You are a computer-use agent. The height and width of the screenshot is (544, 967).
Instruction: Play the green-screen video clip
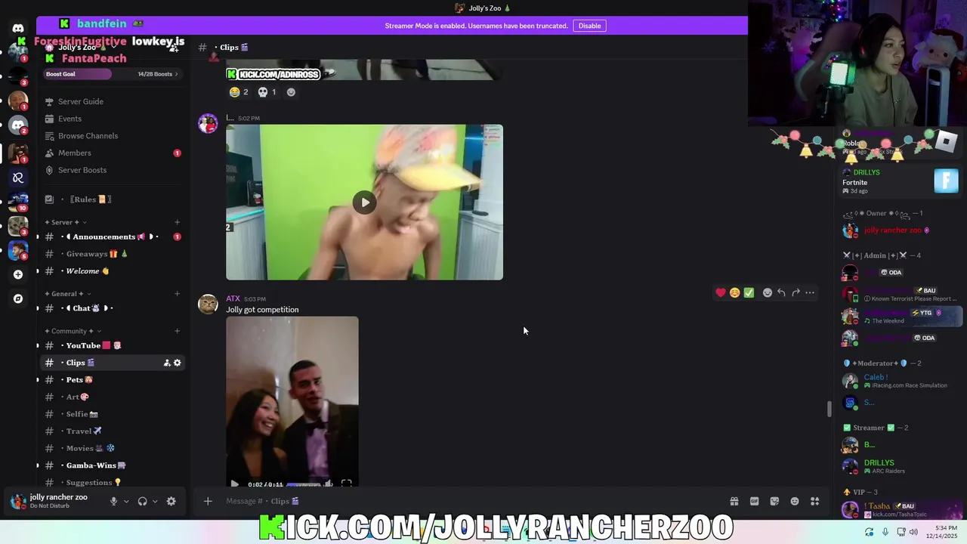(x=365, y=202)
